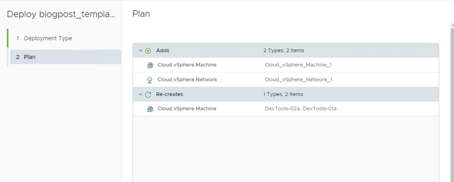The height and width of the screenshot is (182, 454).
Task: Click the Cloud.vSphere.Network globe icon
Action: pyautogui.click(x=150, y=80)
